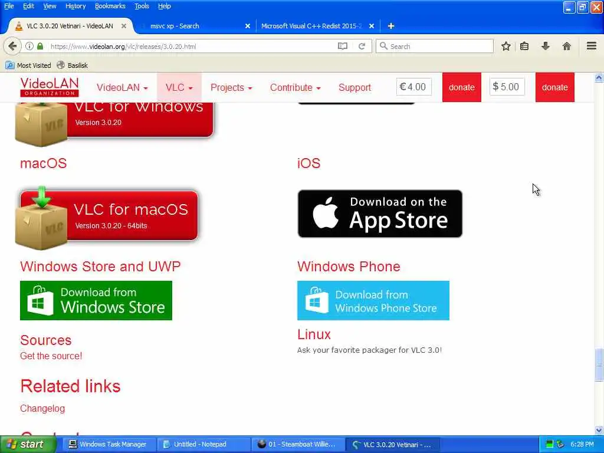Open downloads arrow icon
604x453 pixels.
click(x=546, y=46)
